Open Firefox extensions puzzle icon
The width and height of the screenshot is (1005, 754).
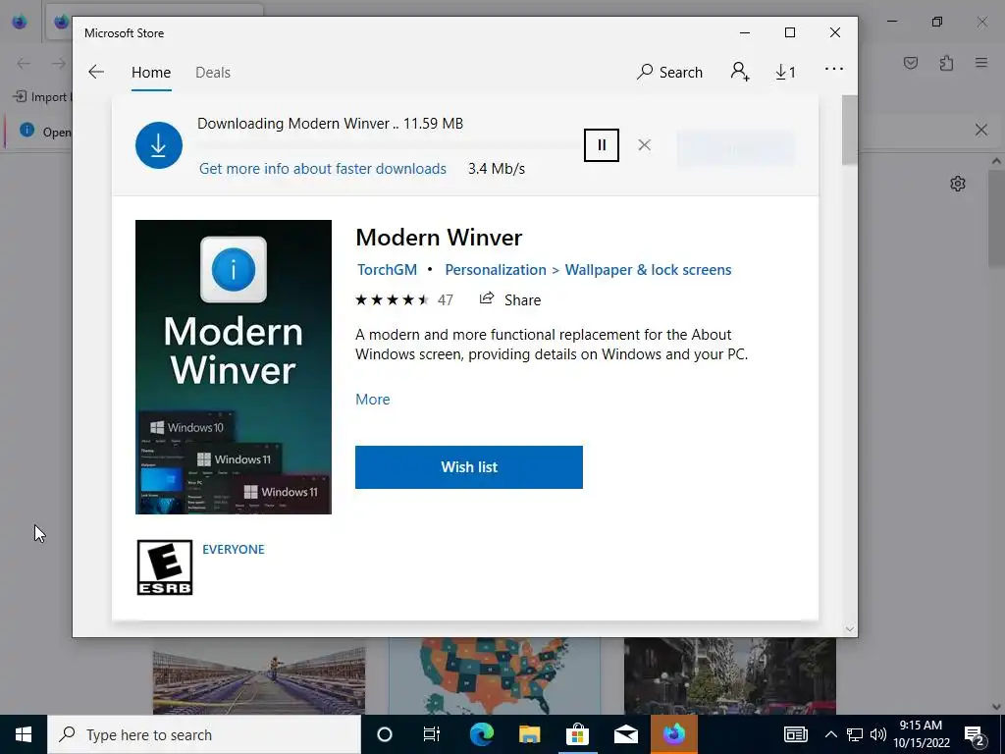point(946,63)
